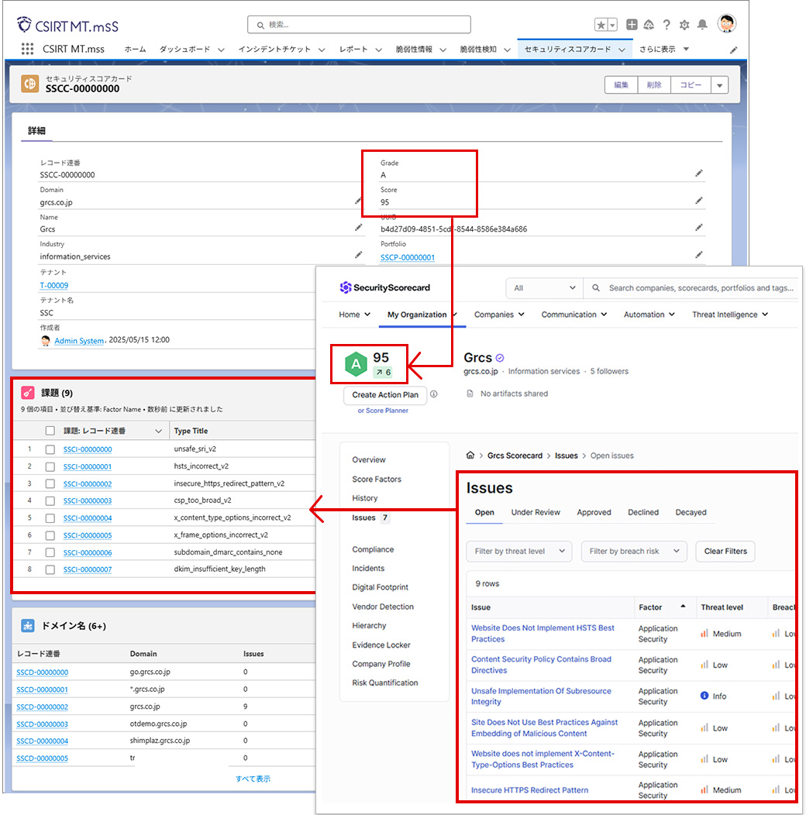Screen dimensions: 806x815
Task: Open the Insecure HTTPS Redirect Pattern issue
Action: tap(529, 790)
